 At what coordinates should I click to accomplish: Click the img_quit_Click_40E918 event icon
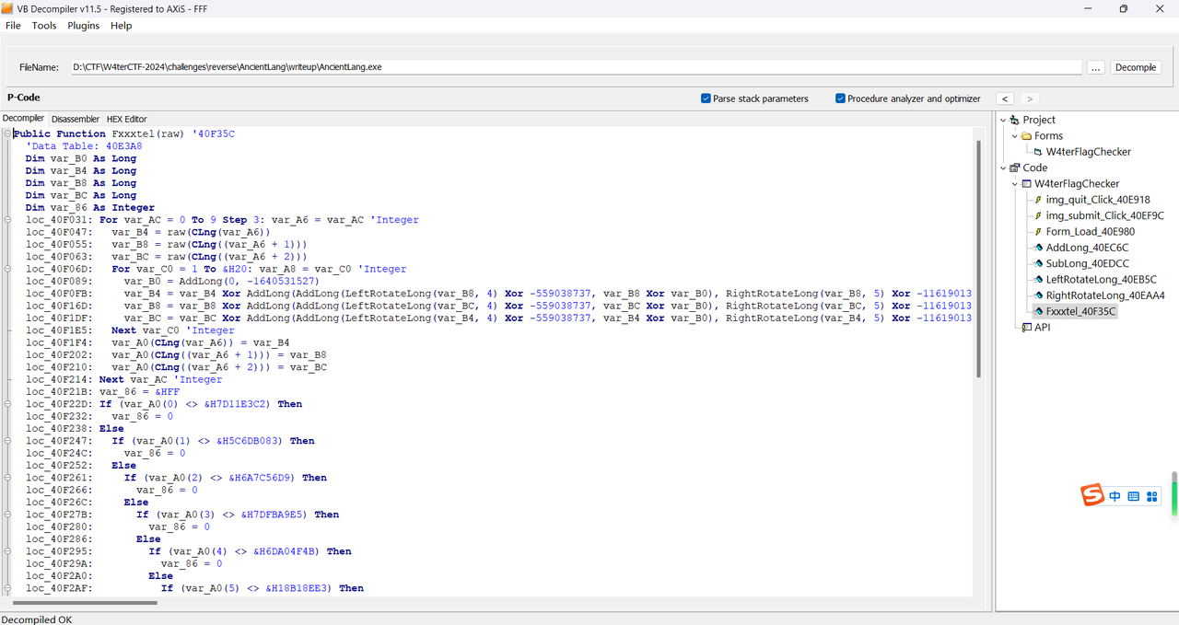point(1038,200)
